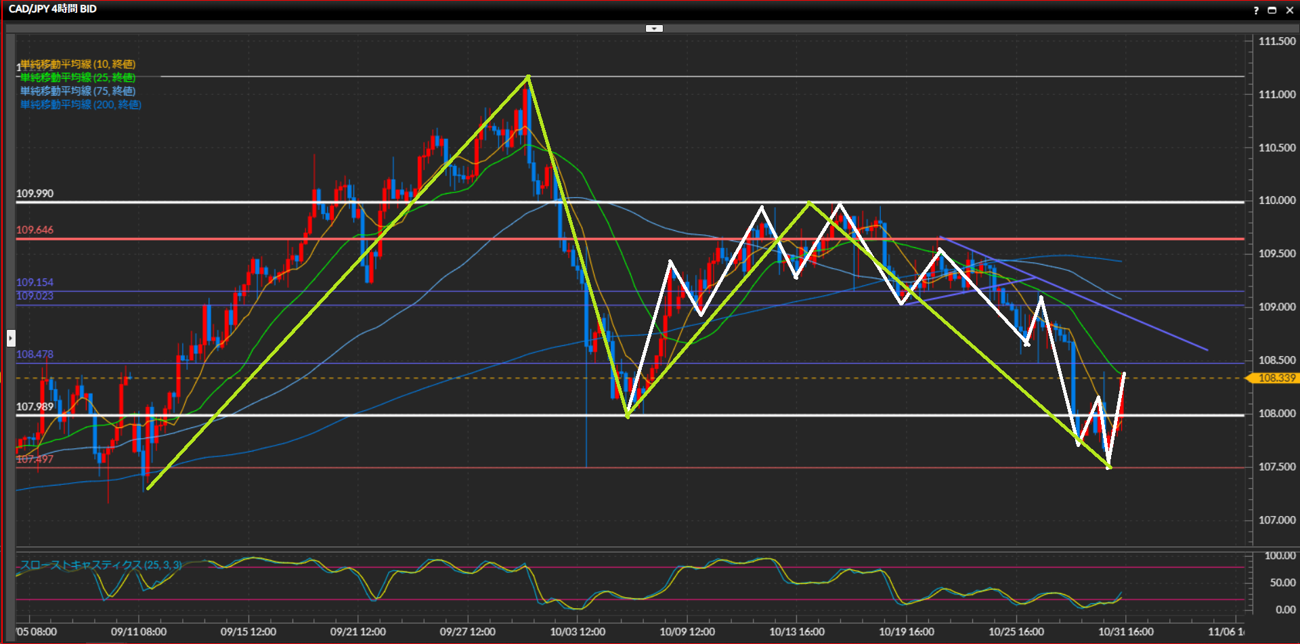The width and height of the screenshot is (1300, 644).
Task: Select the red 109.646 horizontal line label
Action: (x=35, y=230)
